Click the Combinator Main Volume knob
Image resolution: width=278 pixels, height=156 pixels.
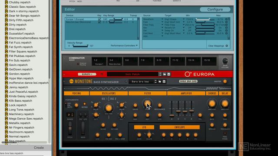coord(225,61)
